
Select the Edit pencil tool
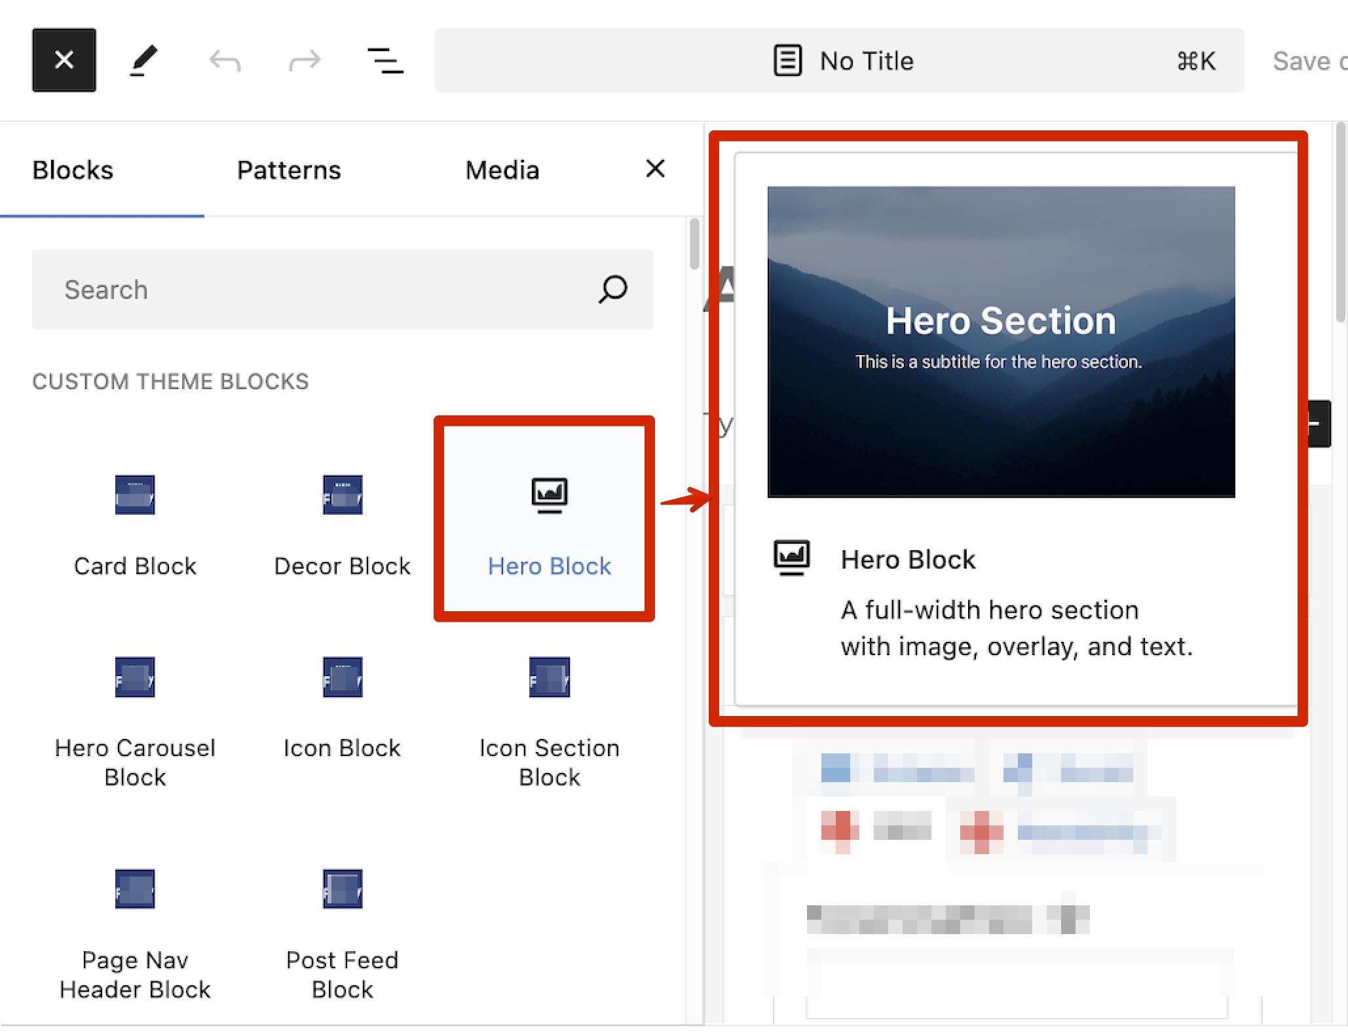click(143, 60)
